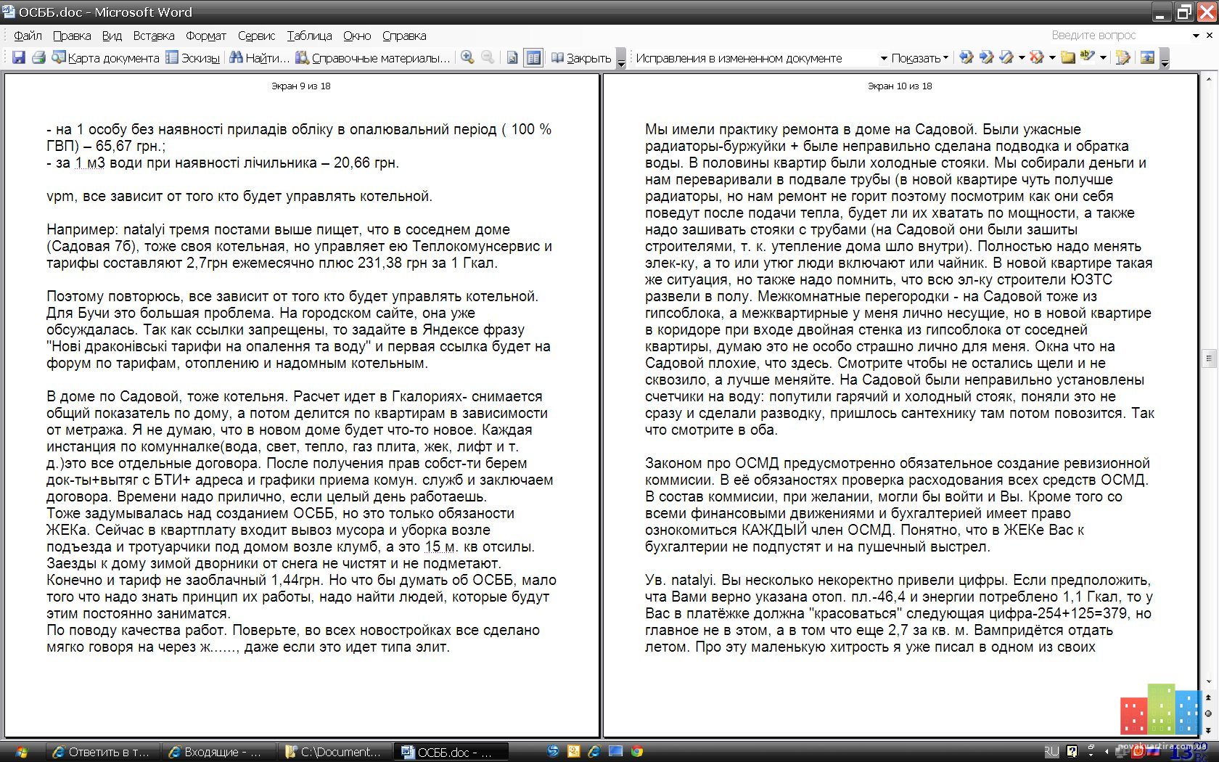Open the Окно menu
Viewport: 1219px width, 762px height.
point(357,36)
